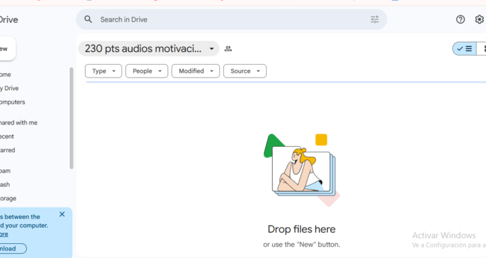Open Shared with me in sidebar
486x258 pixels.
19,123
